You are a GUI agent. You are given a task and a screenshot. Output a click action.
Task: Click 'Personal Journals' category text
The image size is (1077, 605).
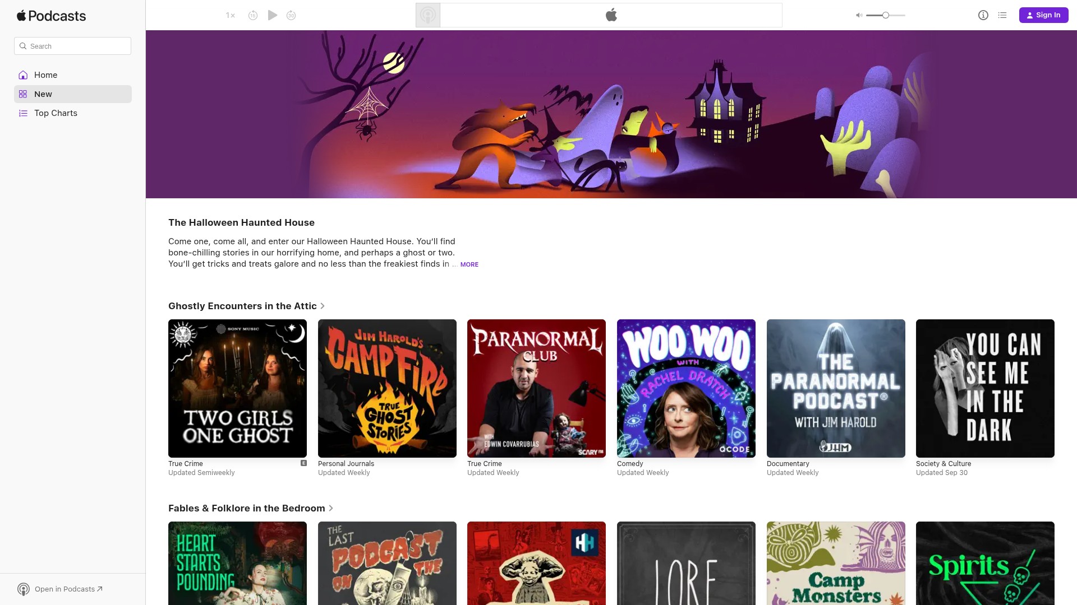point(346,464)
